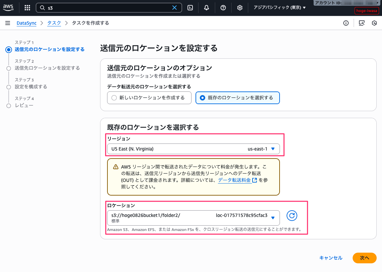The height and width of the screenshot is (272, 382).
Task: Click the タスクを作成する breadcrumb text
Action: click(90, 23)
